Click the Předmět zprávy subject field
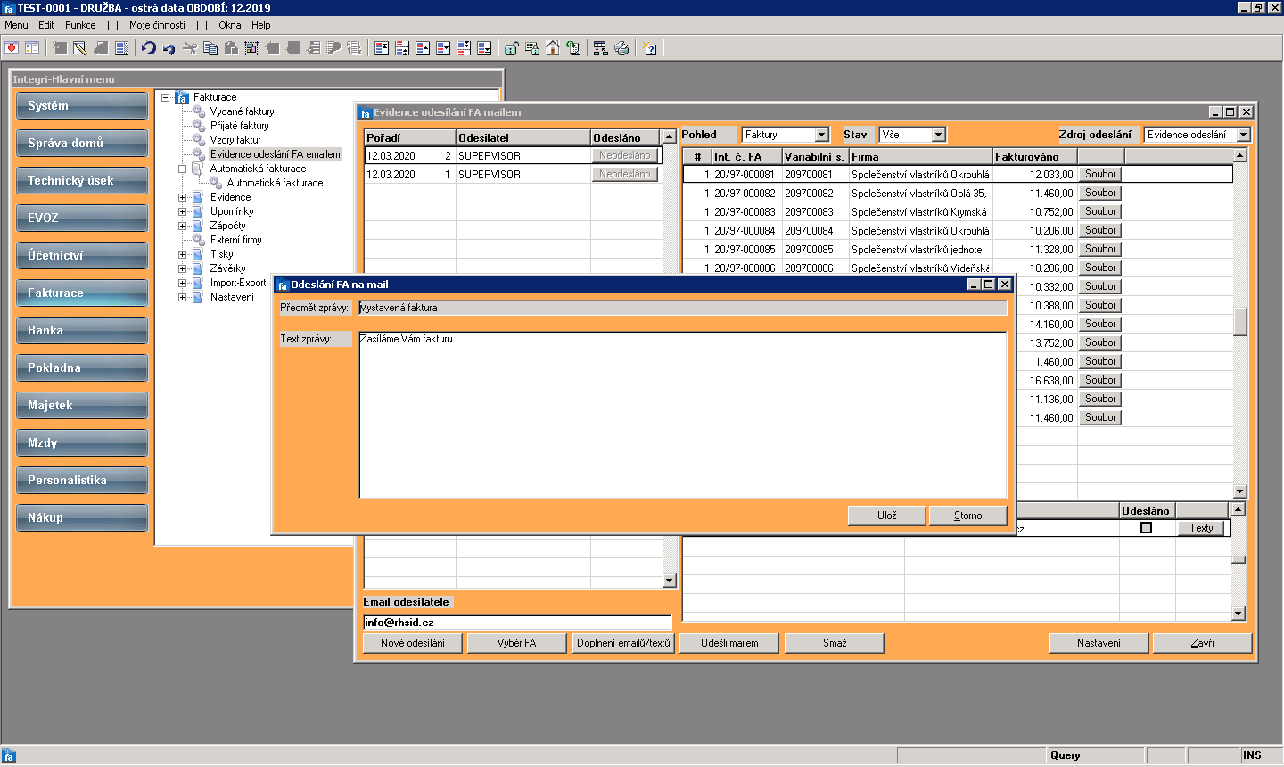1284x767 pixels. click(683, 308)
